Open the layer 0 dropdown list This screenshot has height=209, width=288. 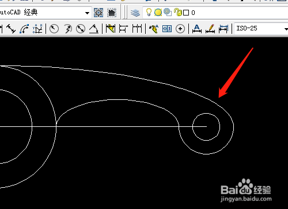pos(215,13)
